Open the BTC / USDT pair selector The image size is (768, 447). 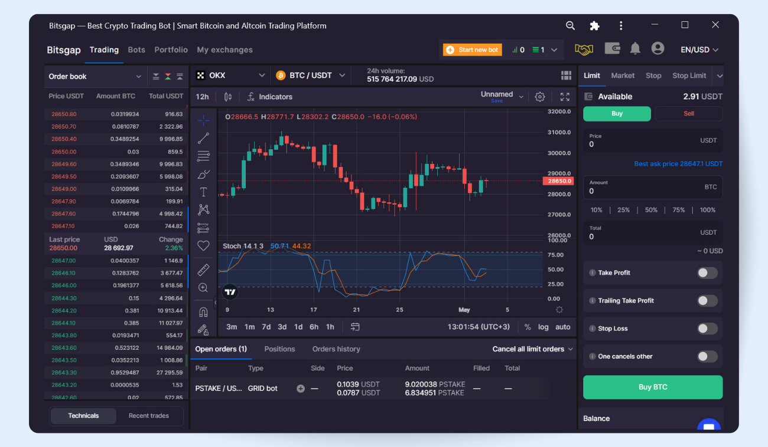[311, 75]
